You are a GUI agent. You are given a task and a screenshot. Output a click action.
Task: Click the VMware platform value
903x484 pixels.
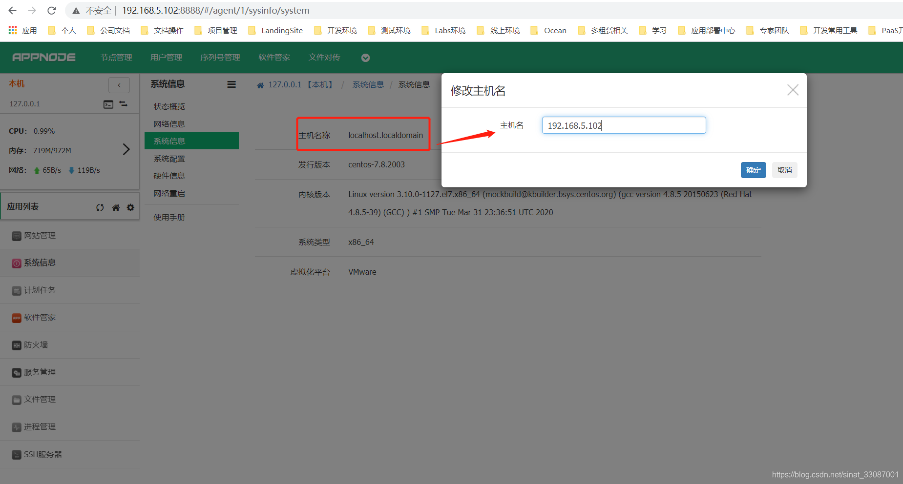pyautogui.click(x=362, y=272)
